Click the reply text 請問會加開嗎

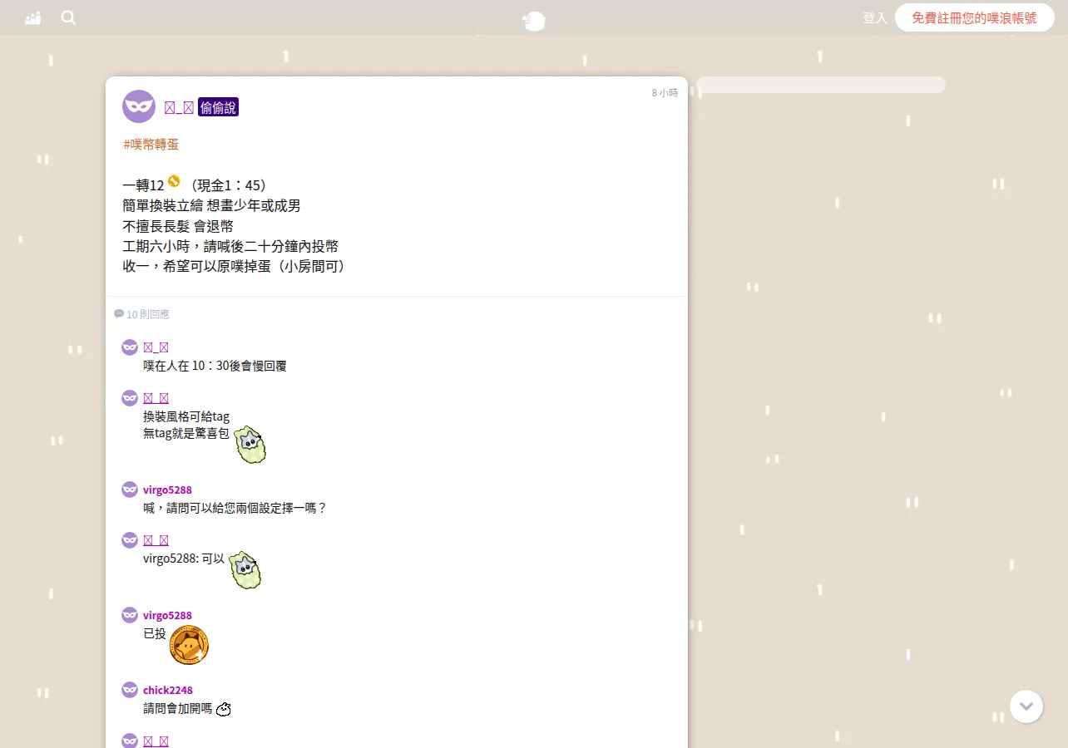(178, 709)
